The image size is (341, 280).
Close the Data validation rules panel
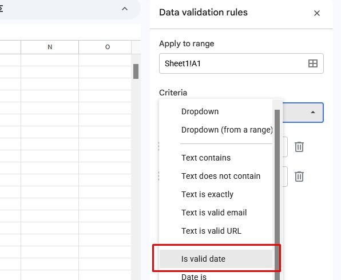[317, 13]
